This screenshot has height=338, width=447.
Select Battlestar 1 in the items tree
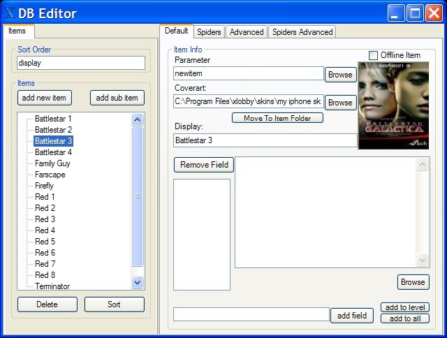click(53, 119)
